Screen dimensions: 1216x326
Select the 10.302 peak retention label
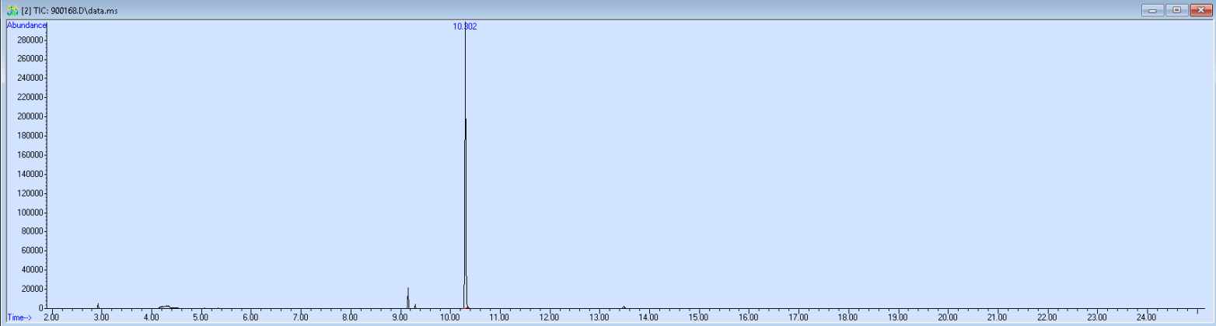(x=465, y=26)
